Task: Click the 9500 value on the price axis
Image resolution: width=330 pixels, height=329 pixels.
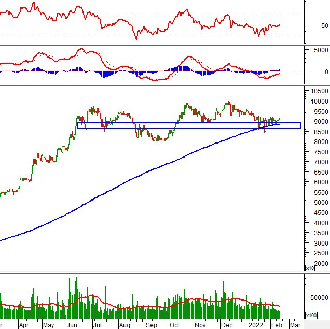Action: (x=321, y=111)
